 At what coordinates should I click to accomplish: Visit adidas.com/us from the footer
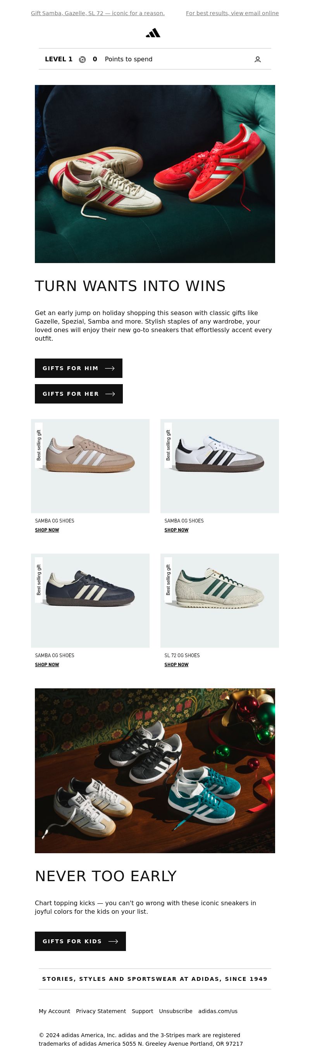coord(218,1011)
